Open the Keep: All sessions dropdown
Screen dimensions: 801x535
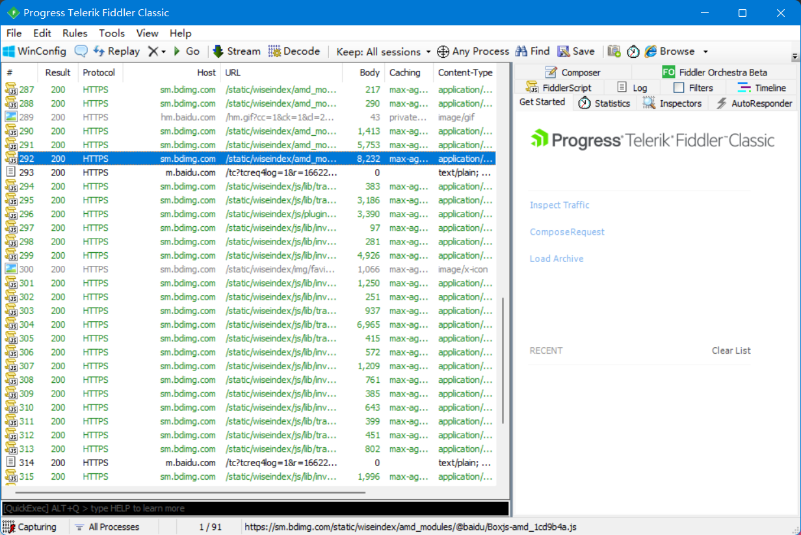tap(384, 52)
